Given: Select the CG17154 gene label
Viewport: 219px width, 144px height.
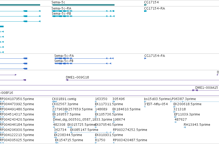Looking at the screenshot, I should tap(151, 2).
